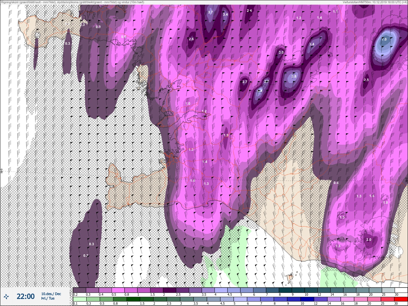Click the 22:00 forecast time display

coord(25,296)
